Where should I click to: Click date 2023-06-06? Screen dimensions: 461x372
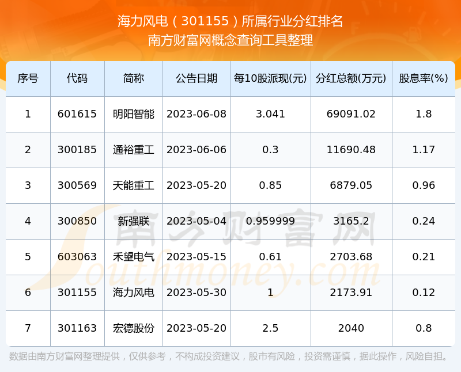pyautogui.click(x=197, y=150)
